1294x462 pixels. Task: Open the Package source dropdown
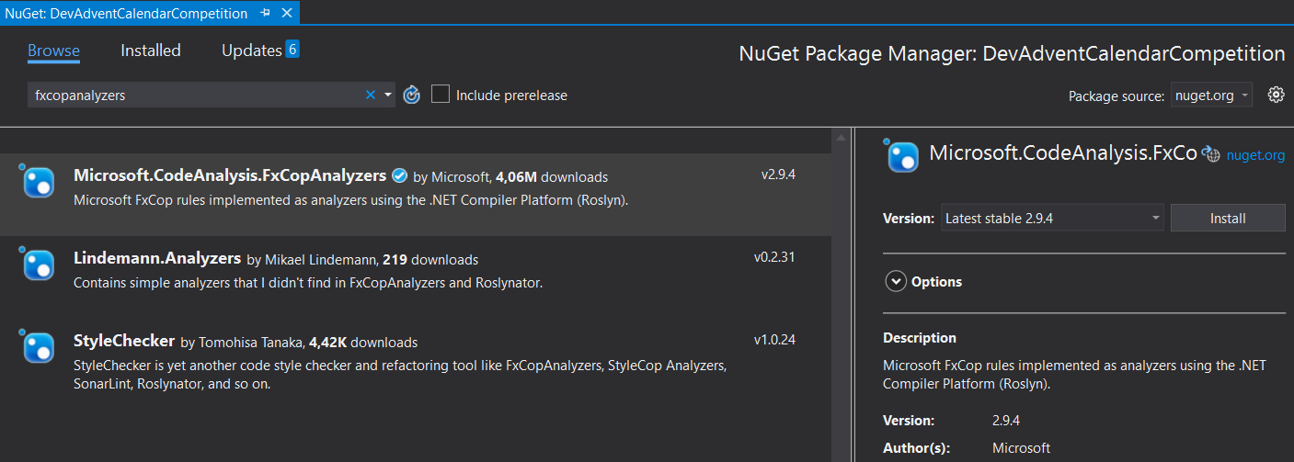1212,96
